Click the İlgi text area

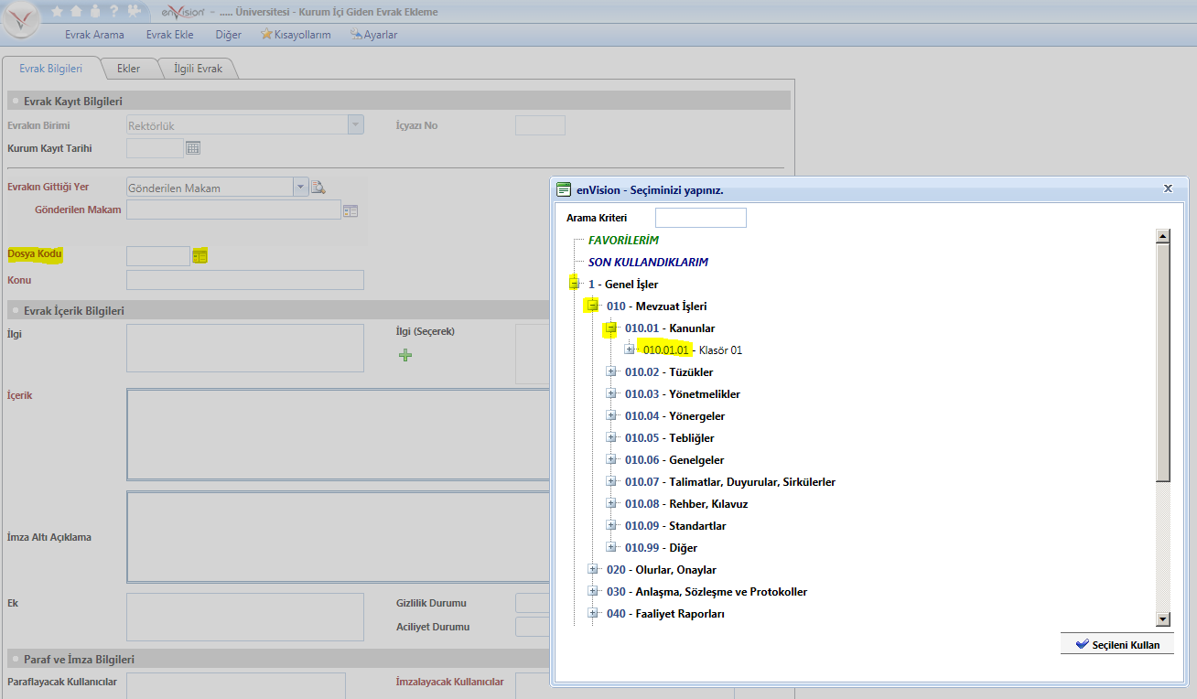point(245,348)
